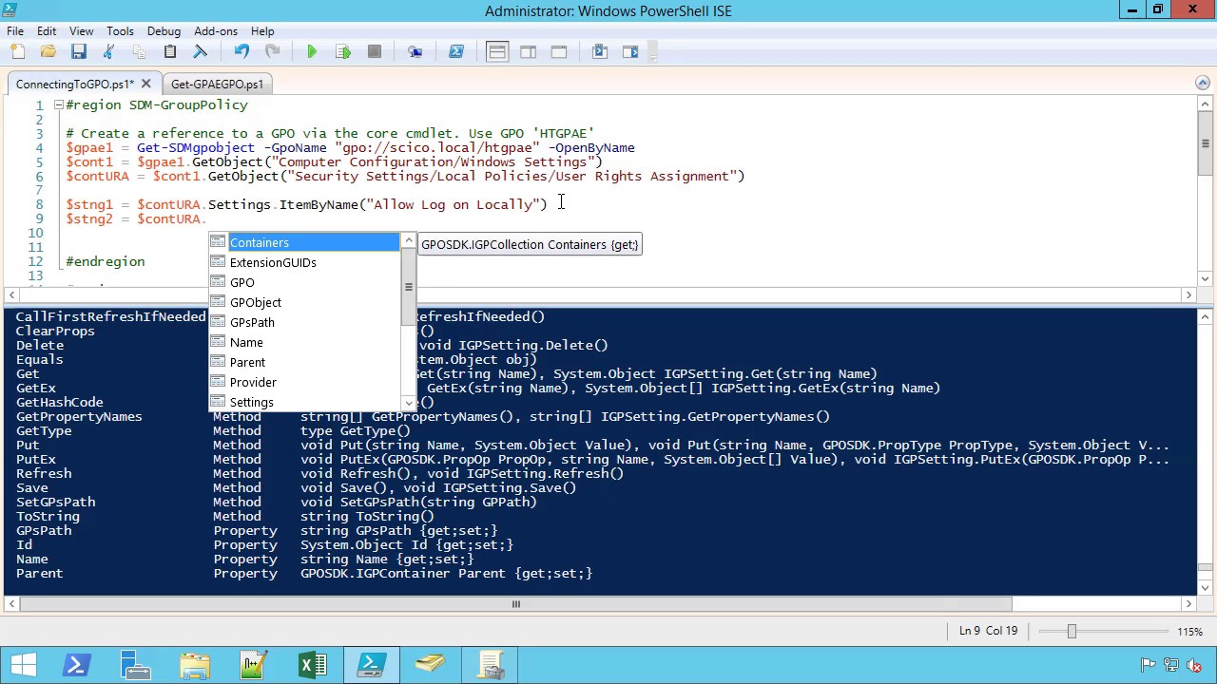Choose Containers in the IntelliSense list
The width and height of the screenshot is (1217, 684).
pyautogui.click(x=304, y=242)
